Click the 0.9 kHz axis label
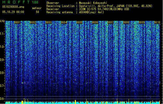 (x=2, y=60)
